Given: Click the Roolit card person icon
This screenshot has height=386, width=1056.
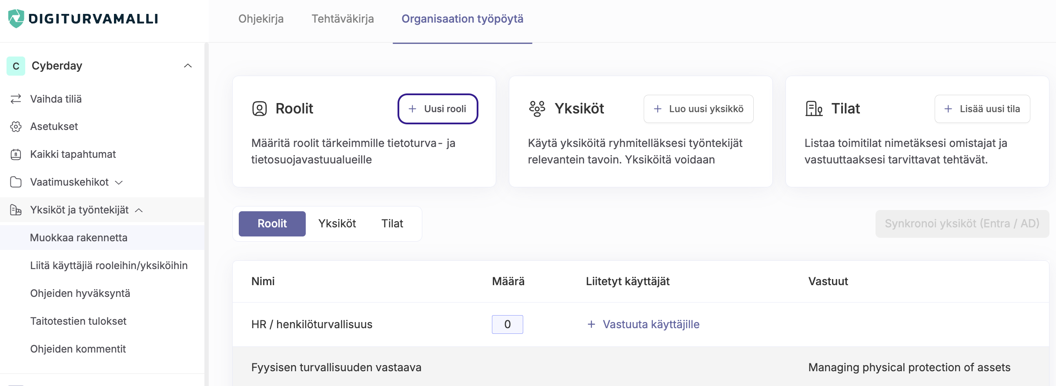Looking at the screenshot, I should click(x=260, y=109).
